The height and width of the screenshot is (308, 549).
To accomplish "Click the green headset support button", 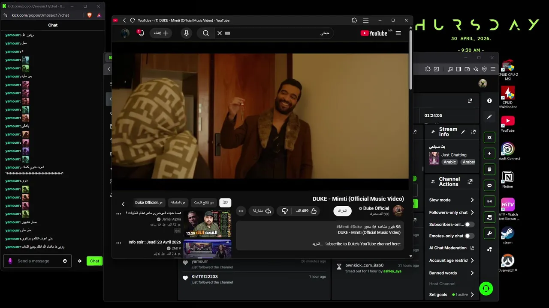I will 486,288.
